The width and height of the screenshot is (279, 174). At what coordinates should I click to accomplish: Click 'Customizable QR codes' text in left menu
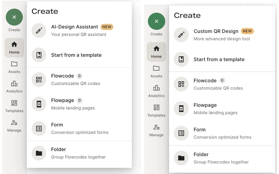[x=76, y=84]
